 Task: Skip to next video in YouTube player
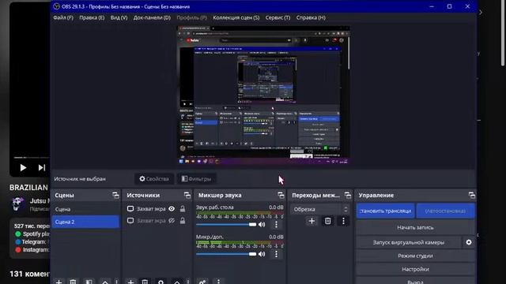pos(42,167)
